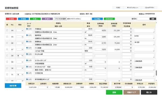
Task: Click the 工事対象外 remarks box in row 89
Action: [x=144, y=62]
